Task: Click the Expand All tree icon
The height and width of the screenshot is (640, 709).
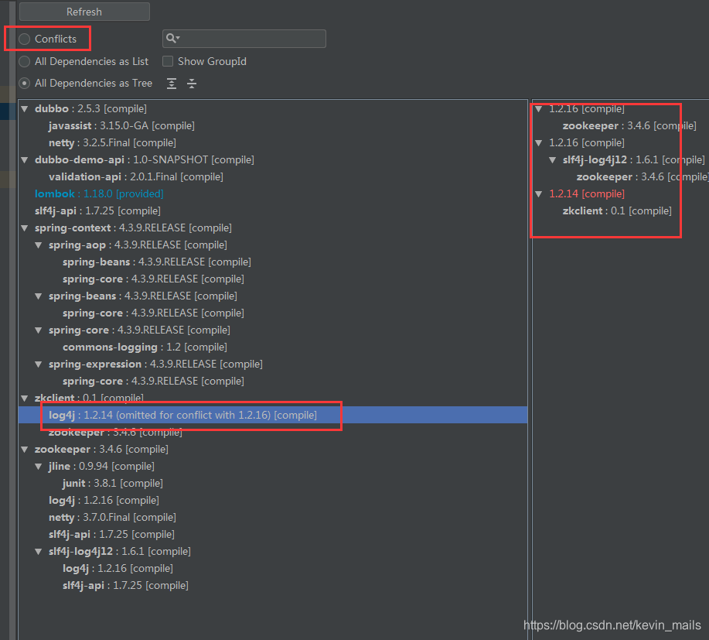Action: coord(172,84)
